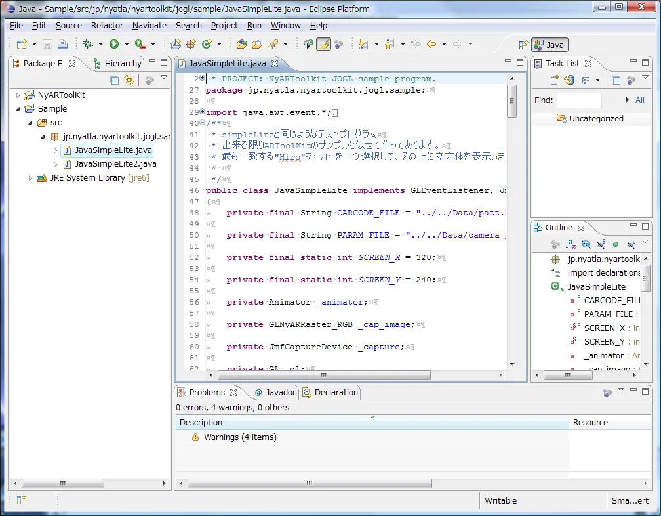Go to Last Edit Location icon
This screenshot has height=516, width=661.
(416, 44)
